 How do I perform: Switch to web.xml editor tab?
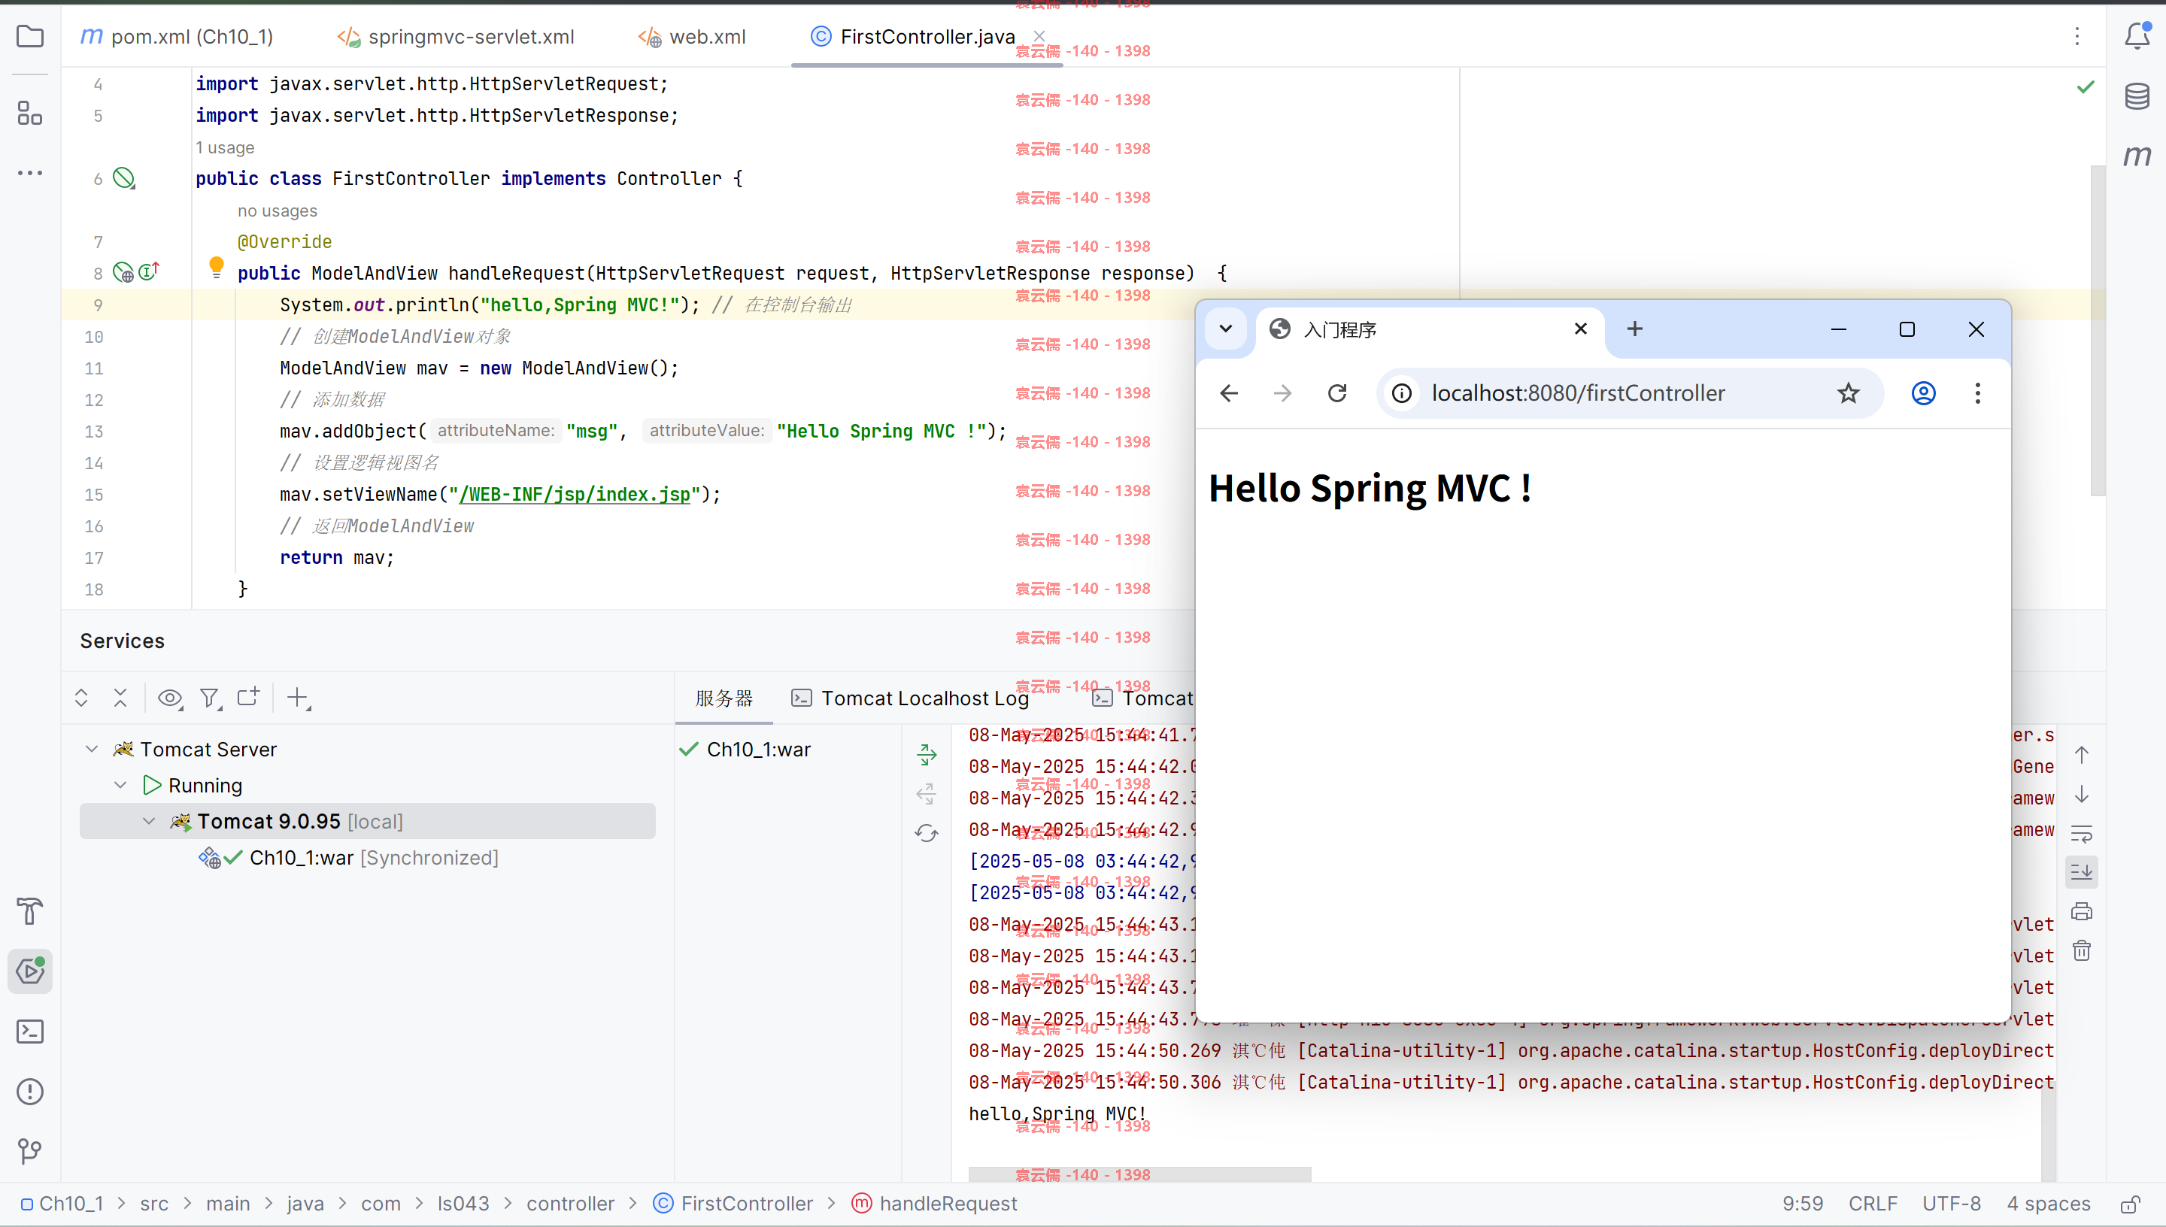pyautogui.click(x=693, y=37)
